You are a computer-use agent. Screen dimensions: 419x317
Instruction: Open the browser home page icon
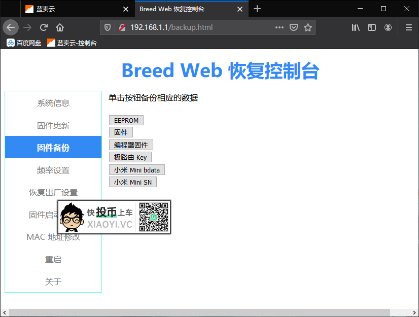[60, 27]
